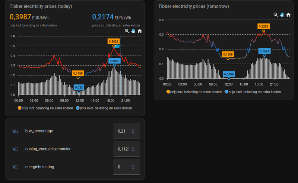Toggle 'prijs incl. belasting' series in today's legend
Viewport: 298px width, 183px height.
(45, 108)
